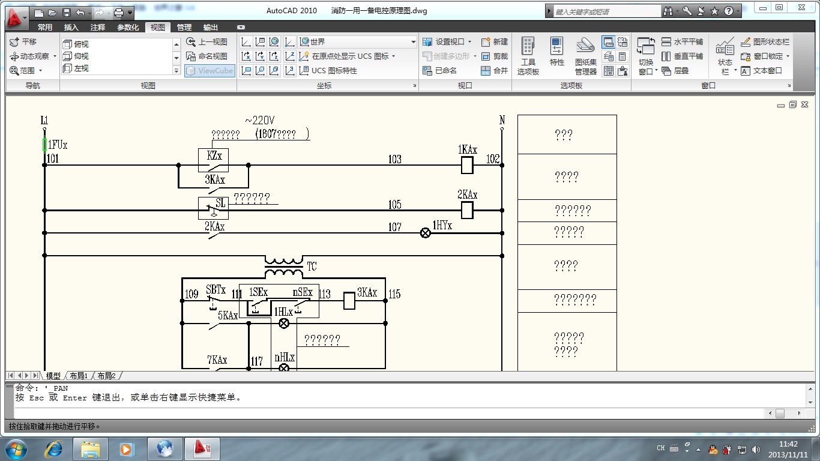The image size is (820, 461).
Task: Select 俯视 in the views list
Action: tap(82, 44)
